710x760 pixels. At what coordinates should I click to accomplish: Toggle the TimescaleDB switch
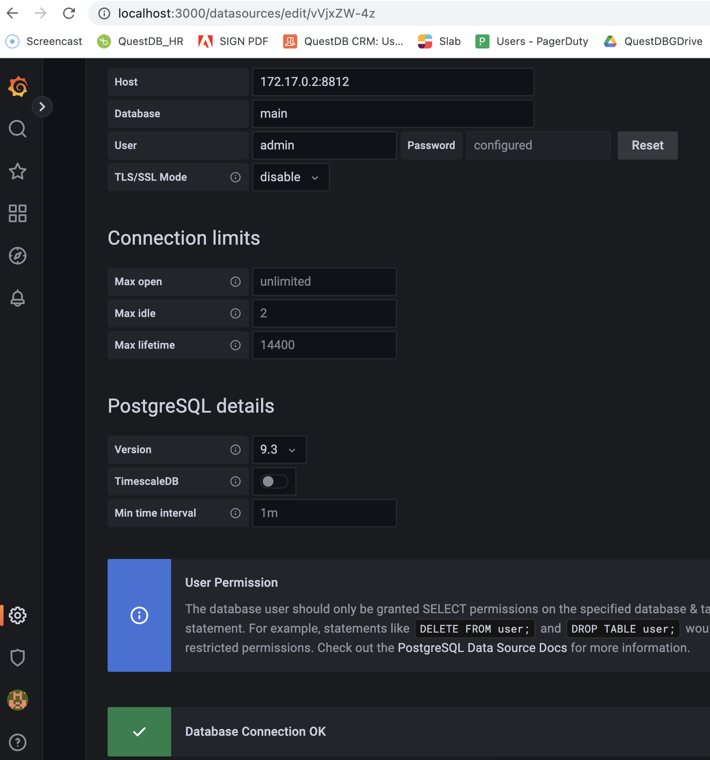coord(274,481)
